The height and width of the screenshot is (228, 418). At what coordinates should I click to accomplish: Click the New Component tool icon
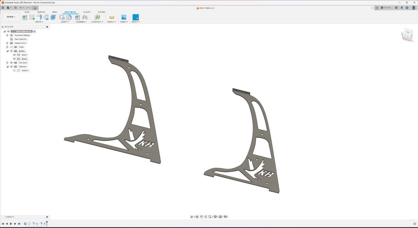(x=25, y=17)
